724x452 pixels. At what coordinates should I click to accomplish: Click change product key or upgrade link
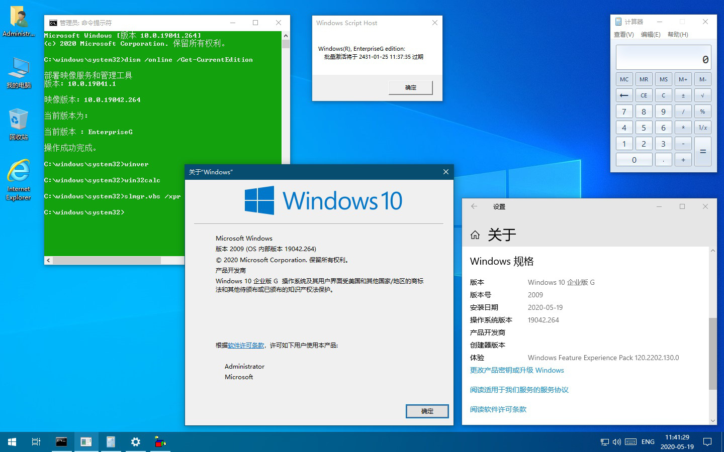click(x=517, y=370)
